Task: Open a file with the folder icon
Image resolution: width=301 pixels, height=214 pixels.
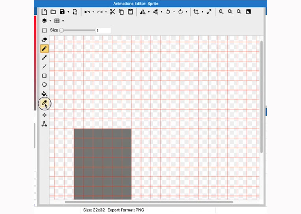Action: [x=53, y=12]
